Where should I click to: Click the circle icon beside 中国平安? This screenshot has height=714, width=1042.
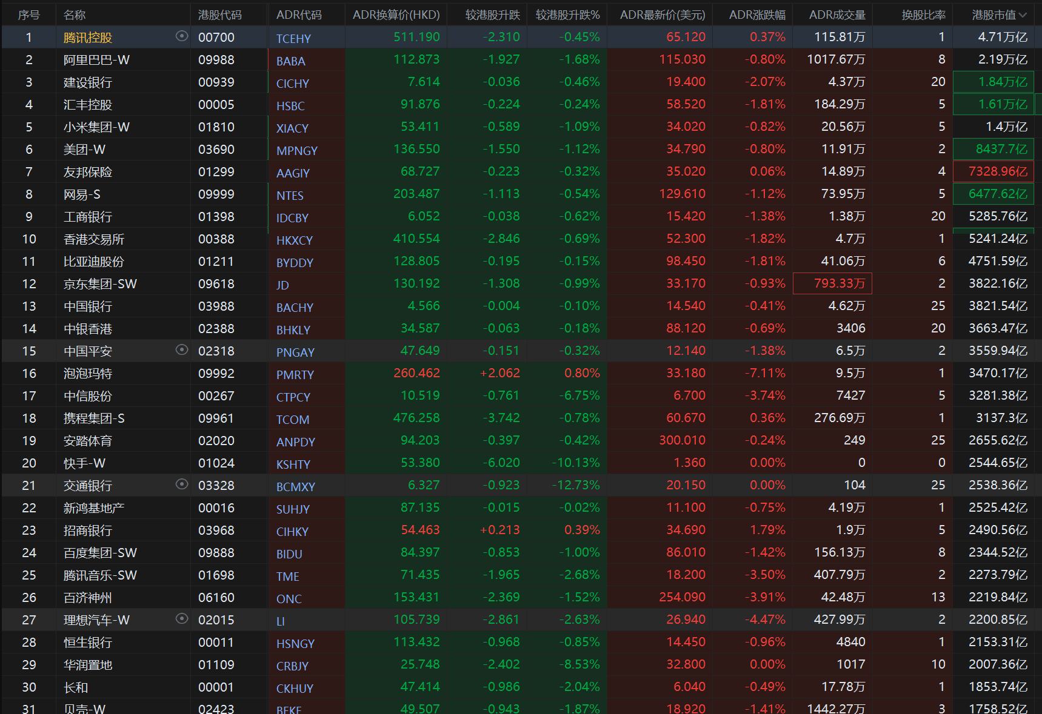pyautogui.click(x=181, y=350)
